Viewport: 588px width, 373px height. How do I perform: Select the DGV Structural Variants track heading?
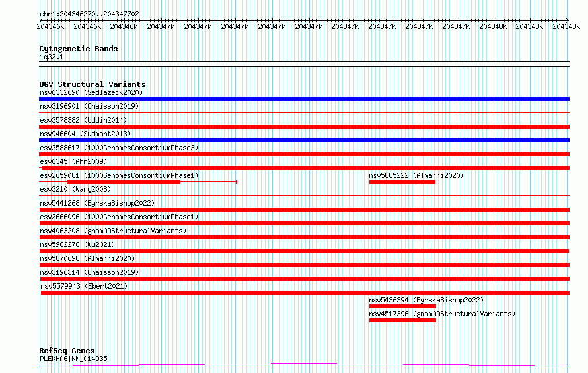92,84
